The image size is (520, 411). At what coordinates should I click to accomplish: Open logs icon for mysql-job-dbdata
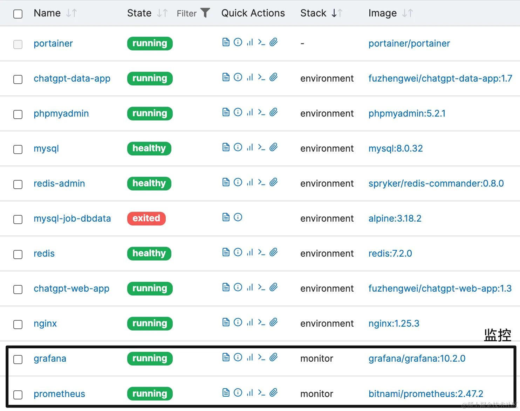[x=226, y=217]
